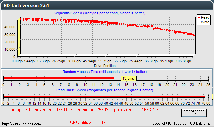Click the HD Tach version 2.61 title
This screenshot has height=127, width=214.
(x=26, y=6)
